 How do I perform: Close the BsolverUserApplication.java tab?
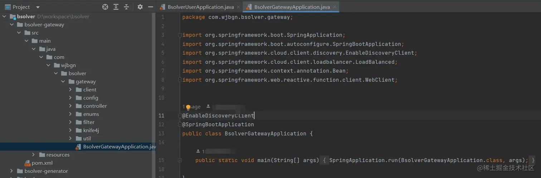click(x=238, y=7)
